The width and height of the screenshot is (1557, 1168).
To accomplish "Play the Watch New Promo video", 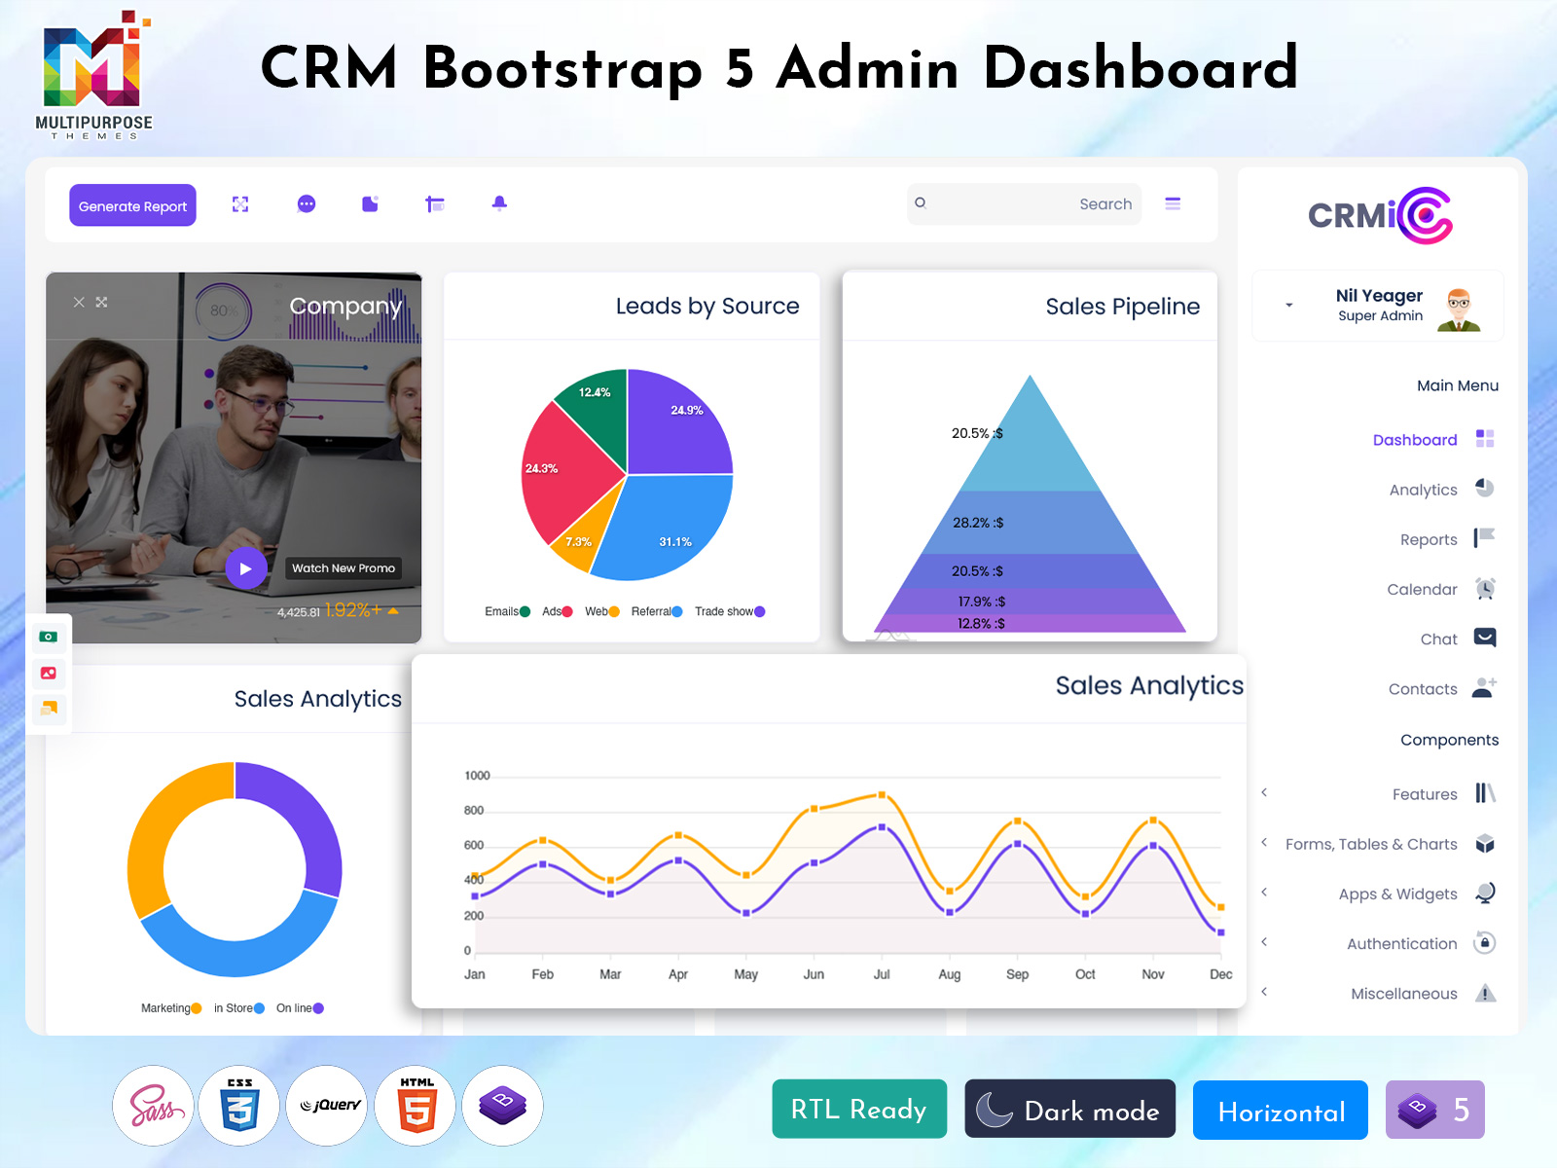I will point(246,568).
